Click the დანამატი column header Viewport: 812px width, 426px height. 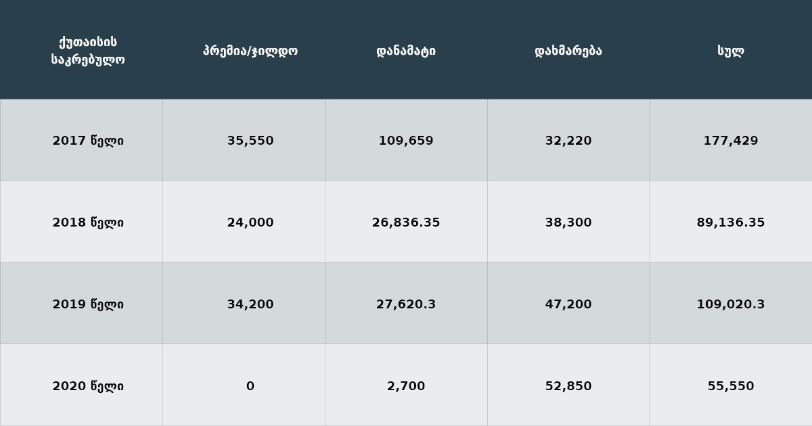406,51
